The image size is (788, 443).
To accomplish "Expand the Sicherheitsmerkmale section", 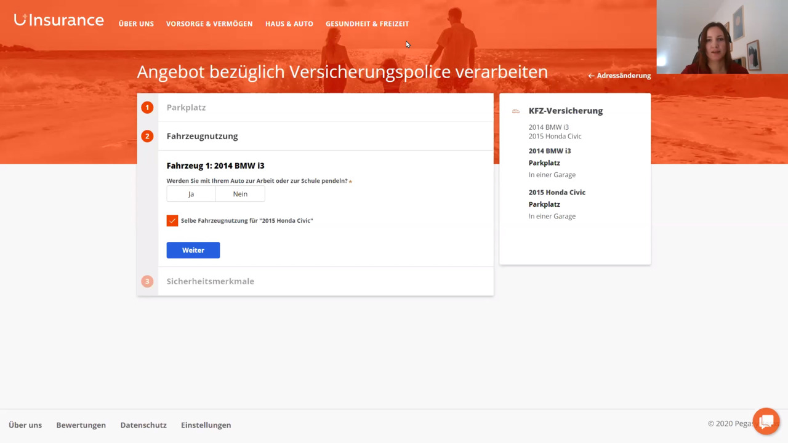I will [210, 281].
